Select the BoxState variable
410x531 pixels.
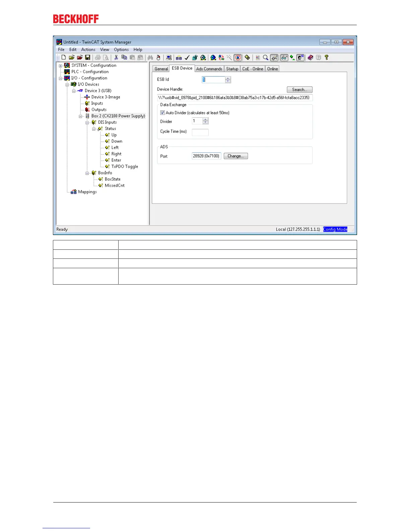[x=113, y=179]
